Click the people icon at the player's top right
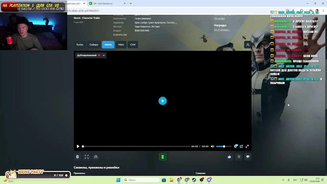The image size is (327, 184). [248, 45]
